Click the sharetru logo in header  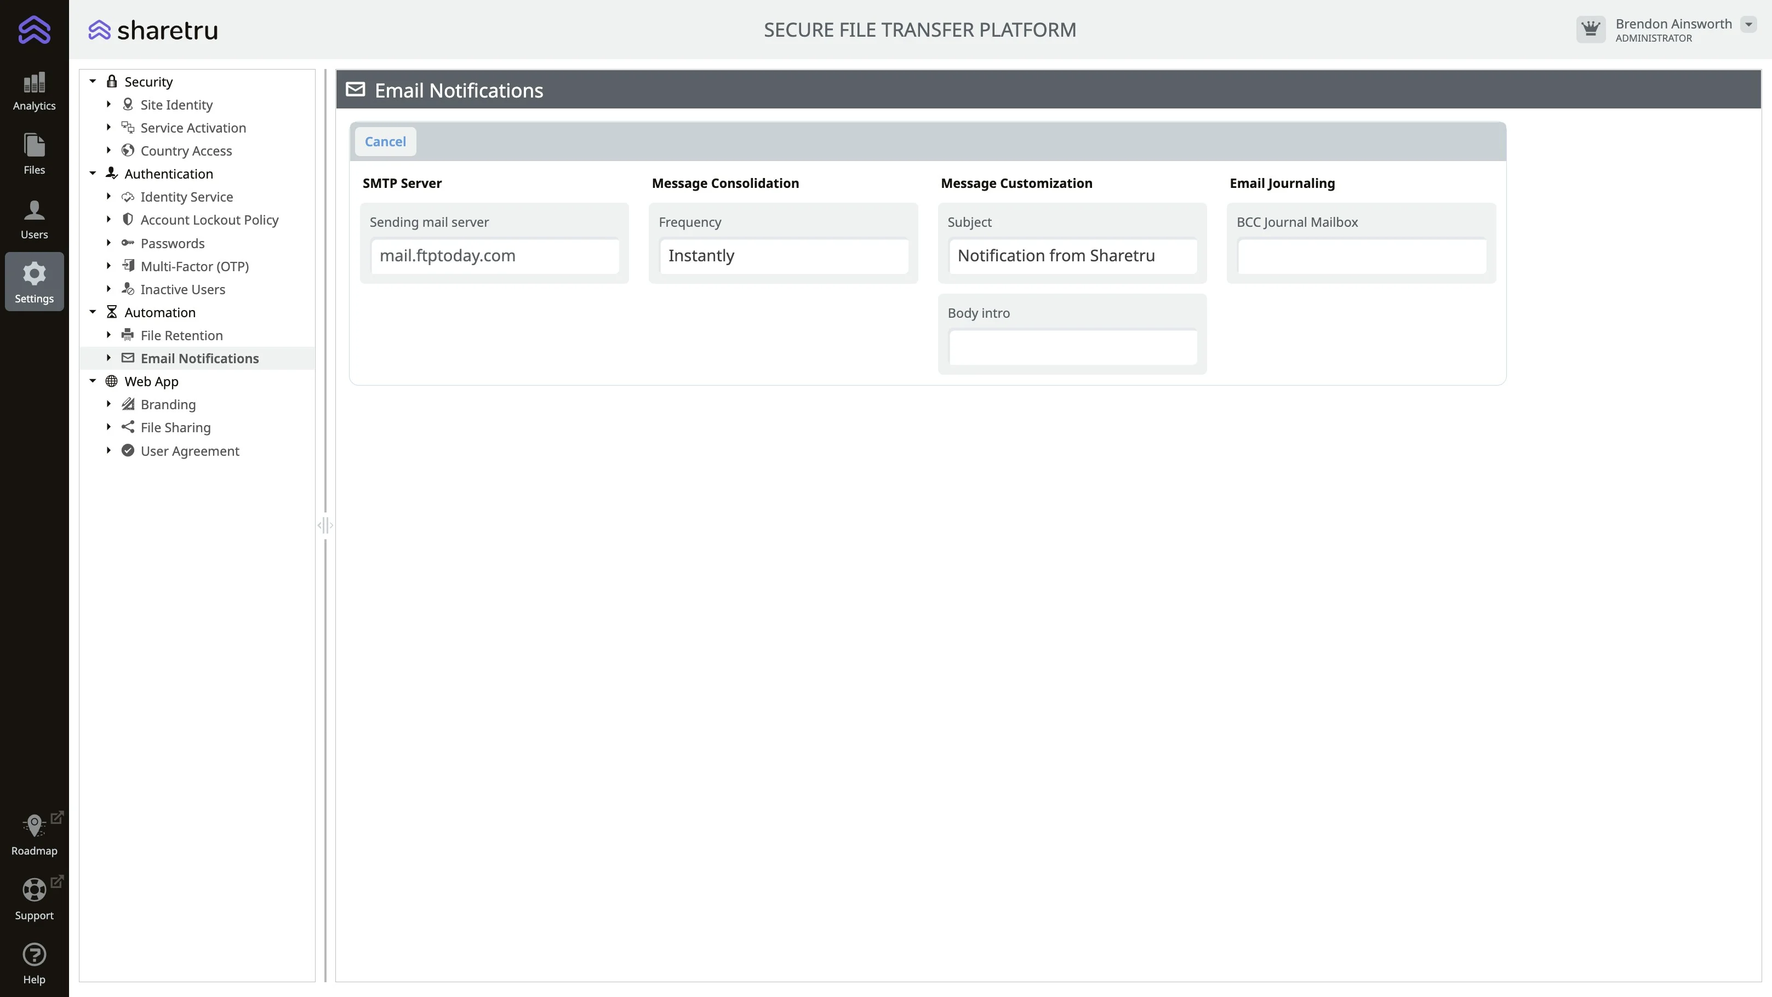[x=153, y=30]
